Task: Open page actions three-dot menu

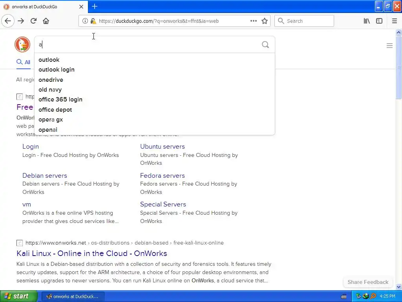Action: [x=253, y=21]
